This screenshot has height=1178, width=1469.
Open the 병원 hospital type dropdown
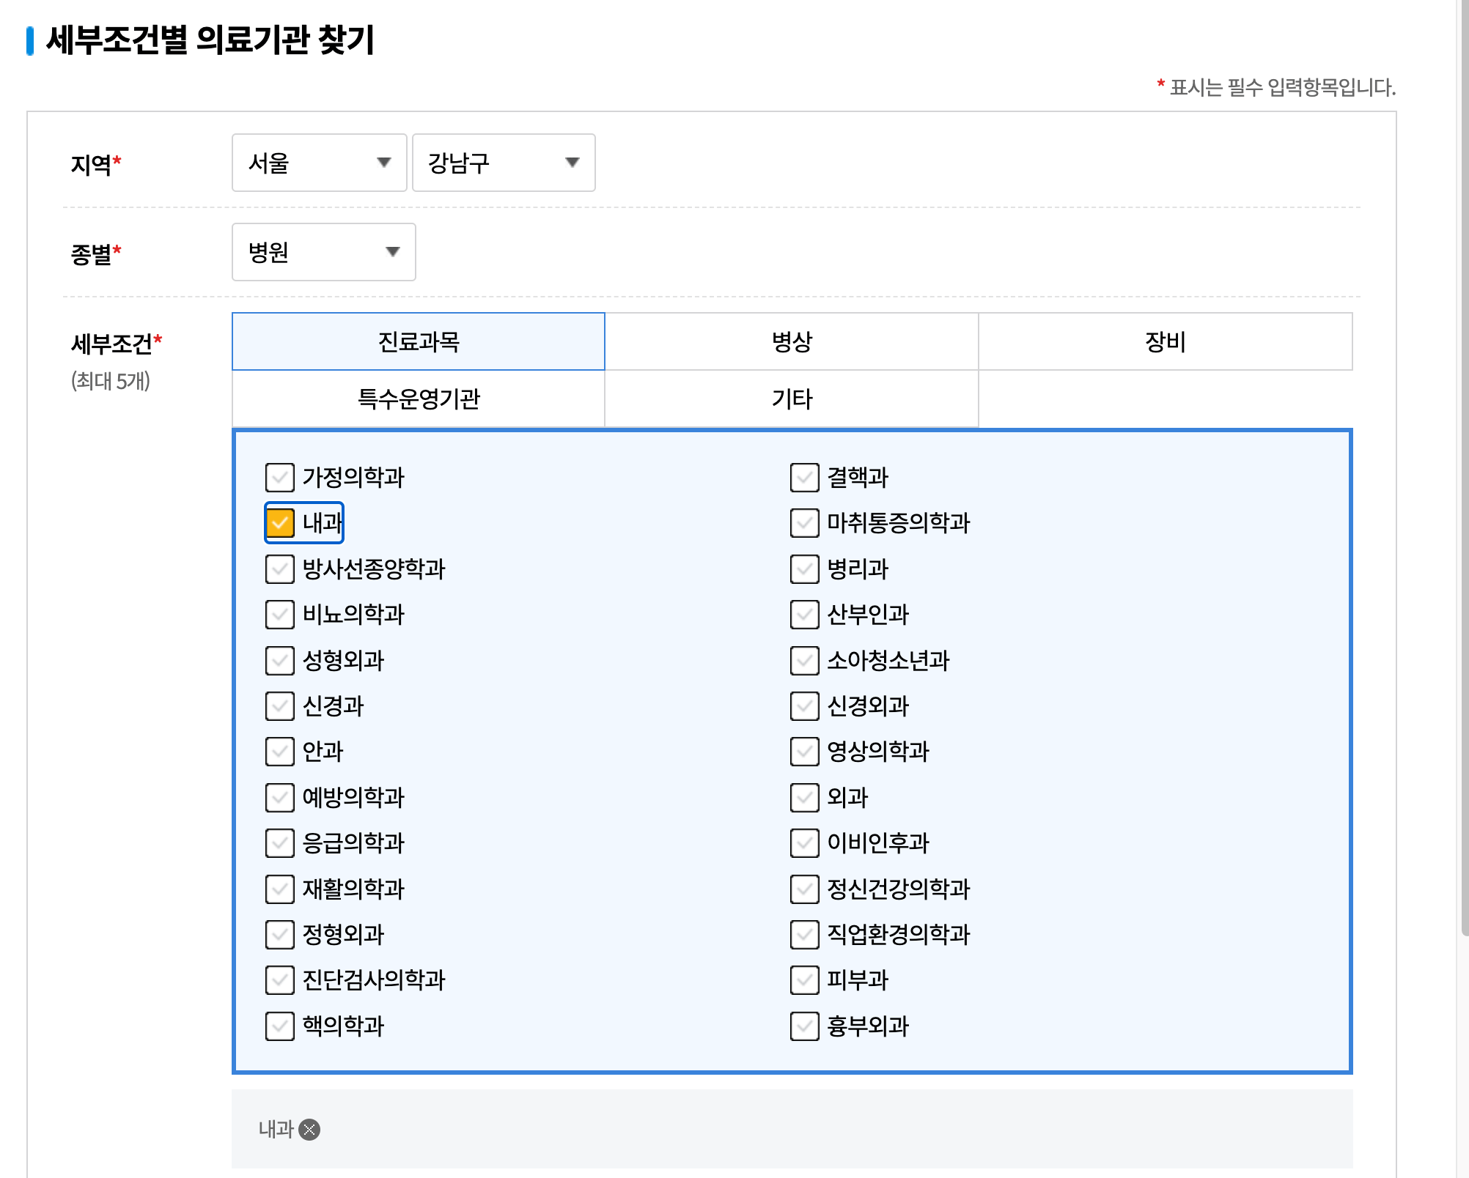tap(323, 252)
